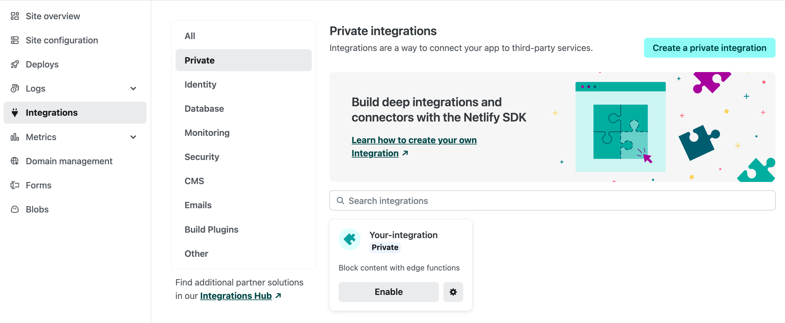This screenshot has height=323, width=785.
Task: Select the Identity category
Action: (244, 84)
